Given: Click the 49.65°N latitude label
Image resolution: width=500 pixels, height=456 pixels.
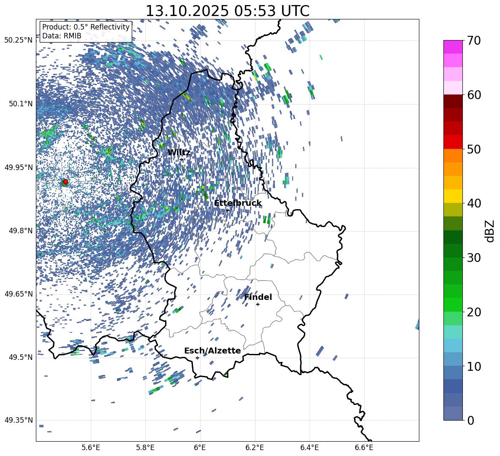Looking at the screenshot, I should coord(19,294).
